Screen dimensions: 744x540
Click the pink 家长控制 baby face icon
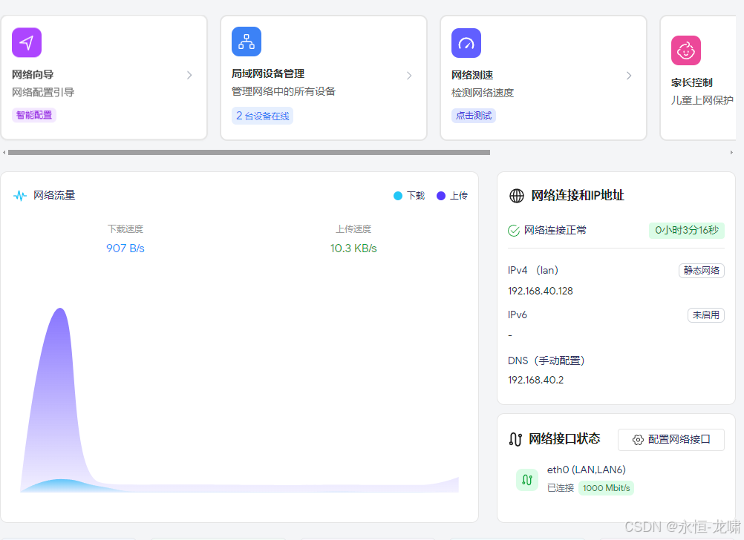click(x=685, y=50)
